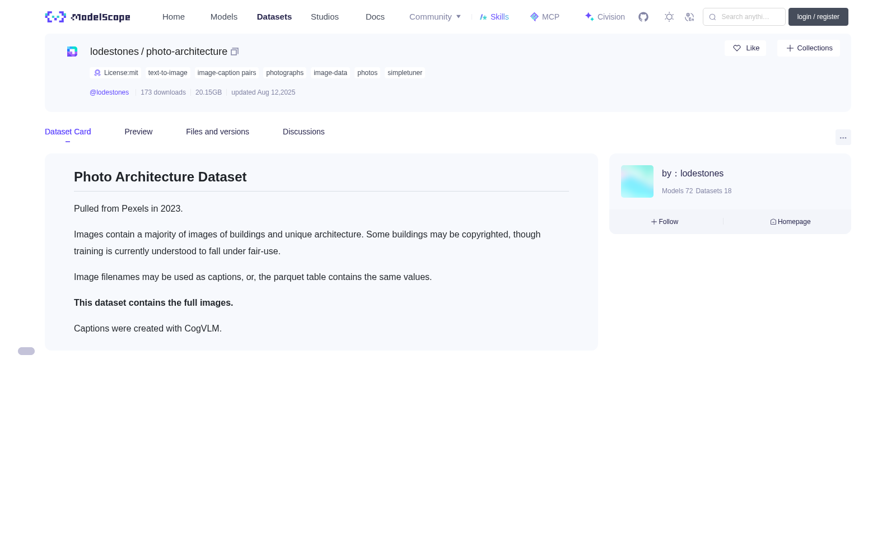Click Models 72 count
This screenshot has height=560, width=896.
[x=677, y=191]
